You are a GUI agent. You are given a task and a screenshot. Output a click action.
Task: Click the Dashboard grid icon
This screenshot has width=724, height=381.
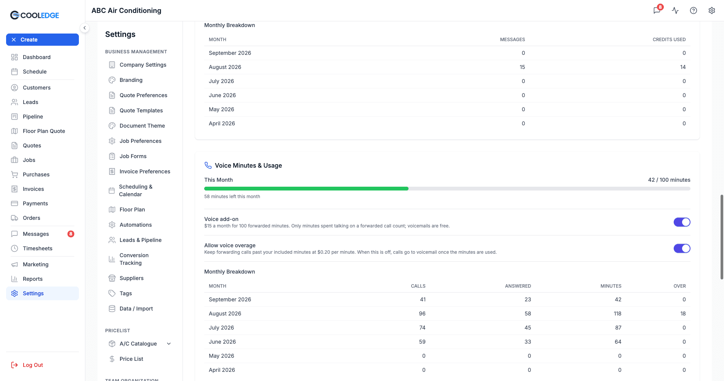click(14, 57)
